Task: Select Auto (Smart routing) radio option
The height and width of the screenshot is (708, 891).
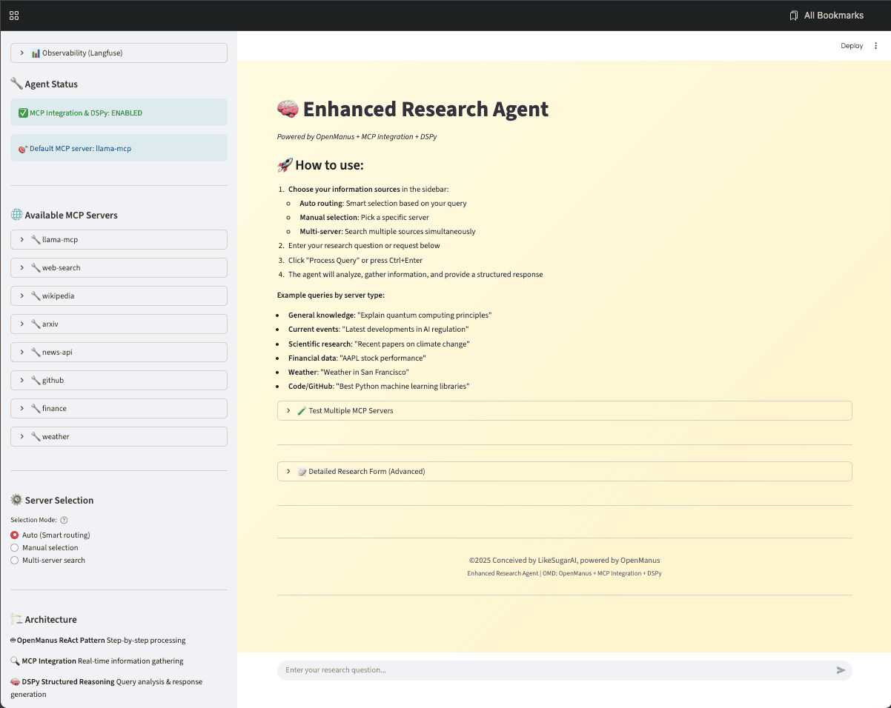Action: (15, 535)
